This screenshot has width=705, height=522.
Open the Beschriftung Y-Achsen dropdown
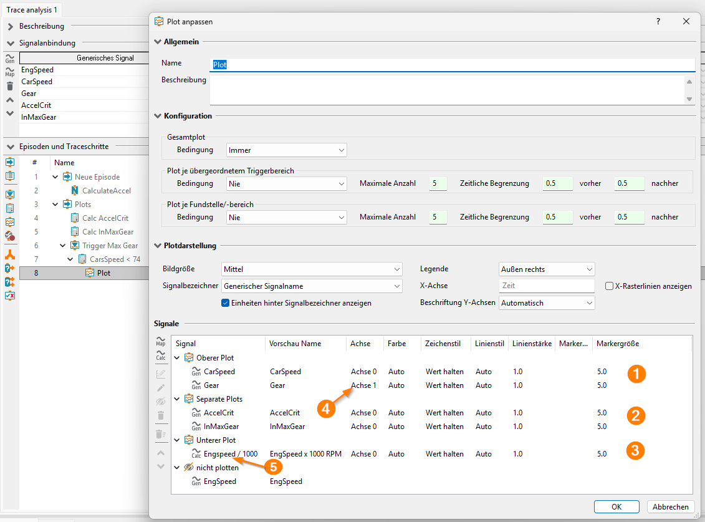click(x=547, y=303)
